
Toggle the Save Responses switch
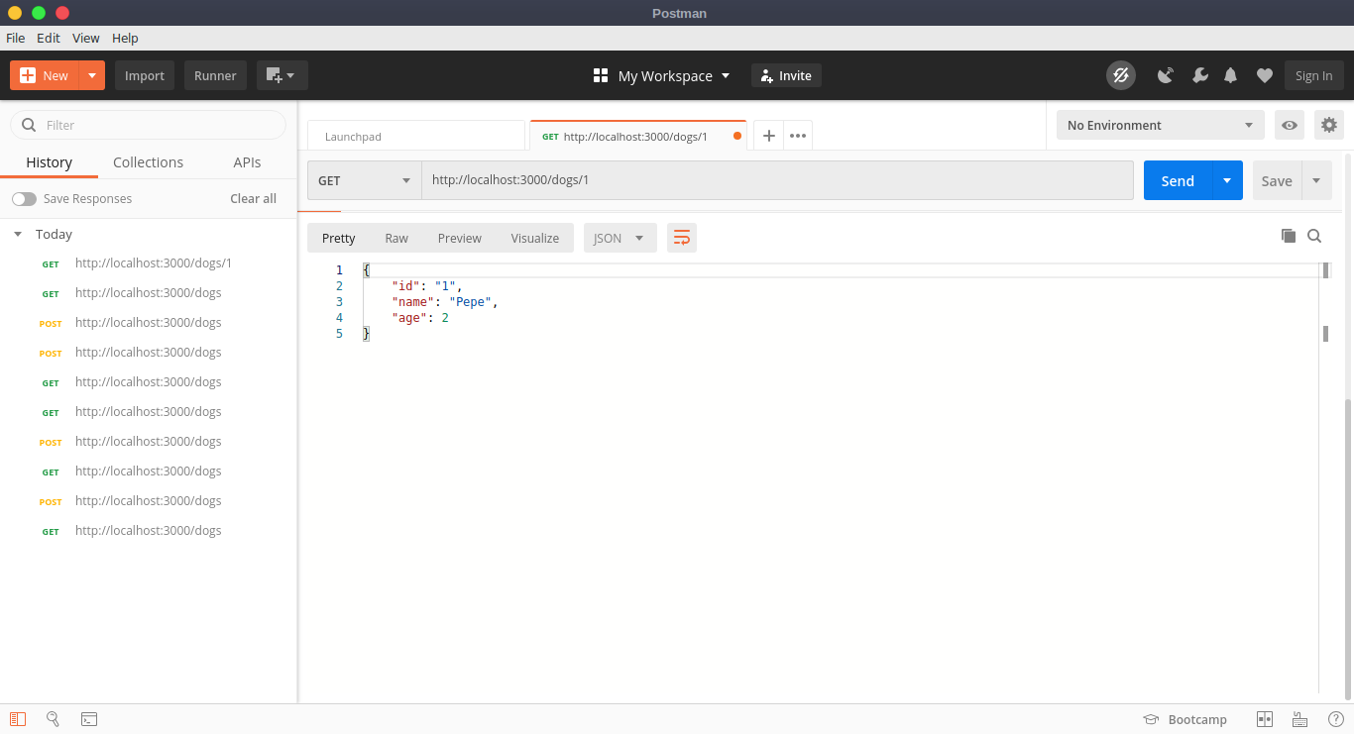point(24,199)
